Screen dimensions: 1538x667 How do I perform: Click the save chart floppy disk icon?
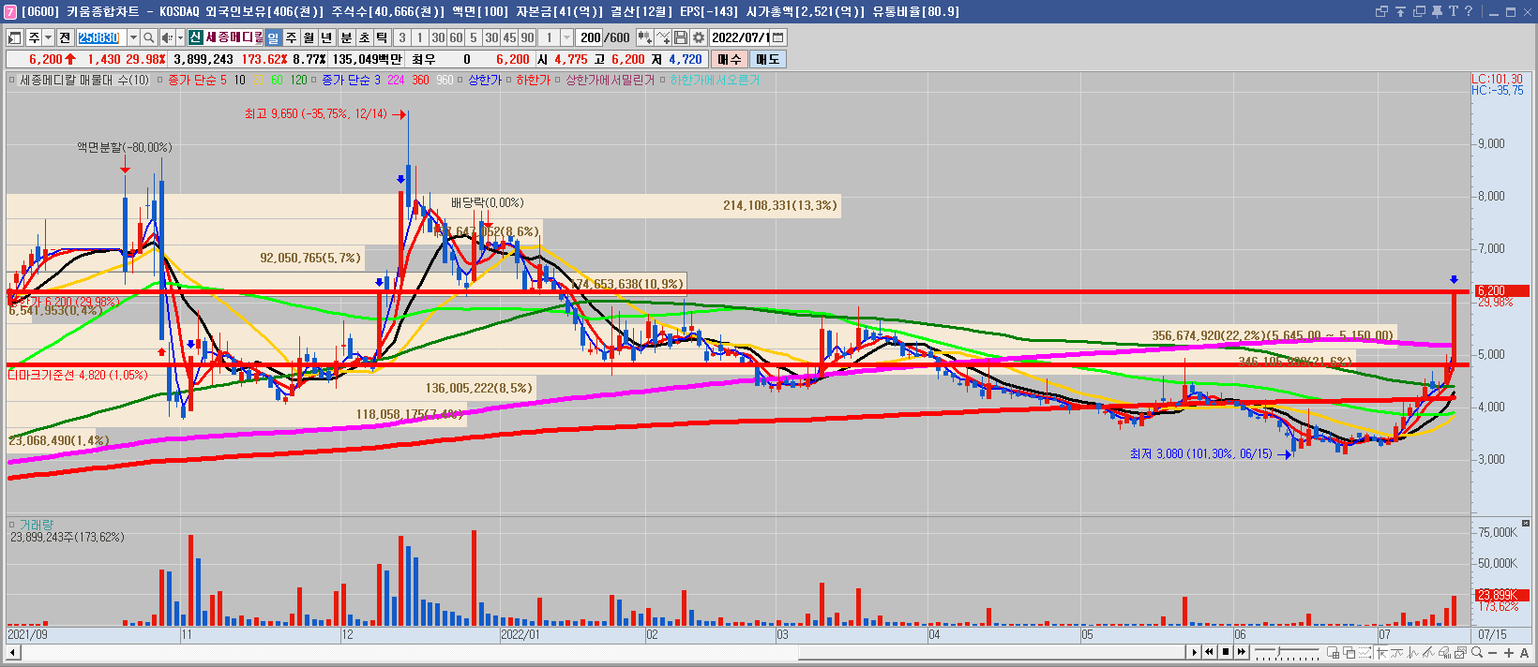pos(681,37)
